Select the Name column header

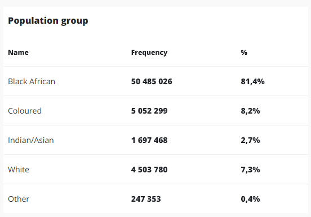point(18,53)
